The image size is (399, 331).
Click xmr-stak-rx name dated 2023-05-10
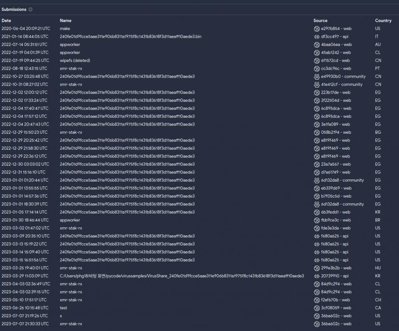[x=71, y=300]
